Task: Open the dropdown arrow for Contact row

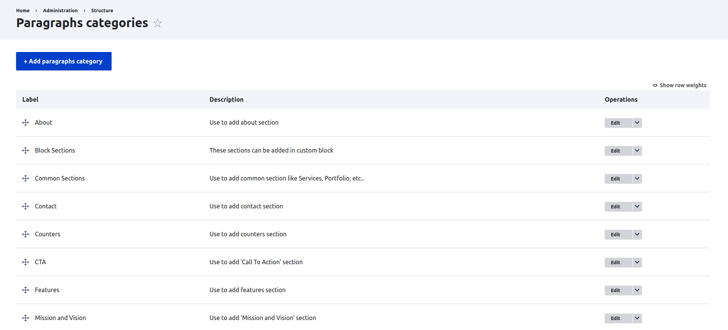Action: [x=637, y=206]
